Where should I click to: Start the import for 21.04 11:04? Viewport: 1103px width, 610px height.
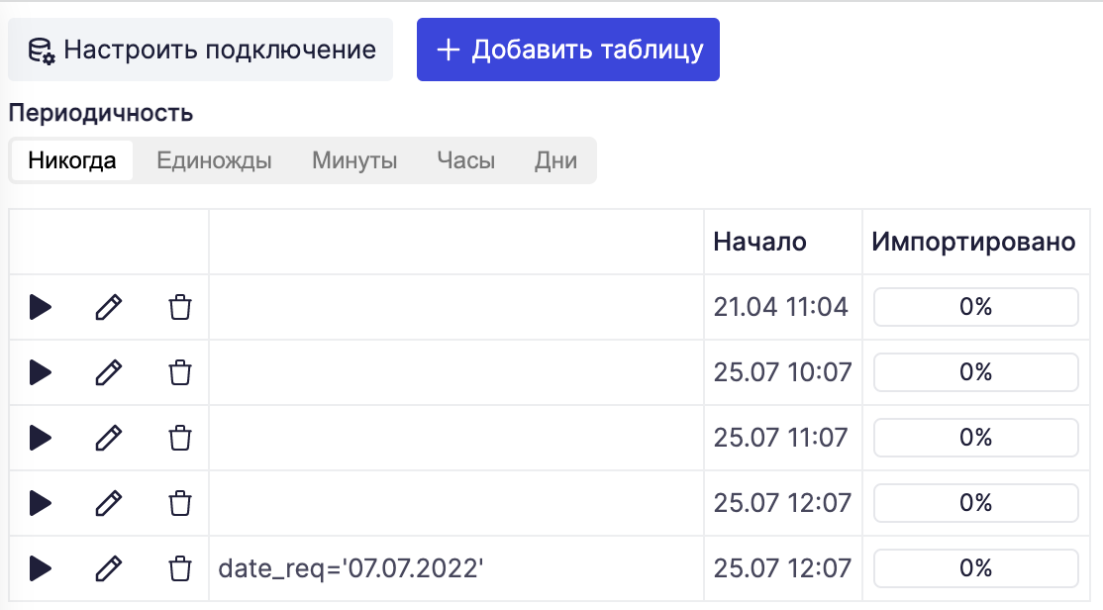click(x=41, y=307)
